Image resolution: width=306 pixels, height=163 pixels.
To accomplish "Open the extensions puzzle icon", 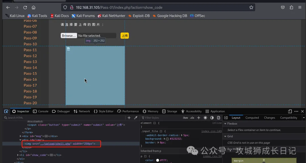I will click(x=291, y=8).
